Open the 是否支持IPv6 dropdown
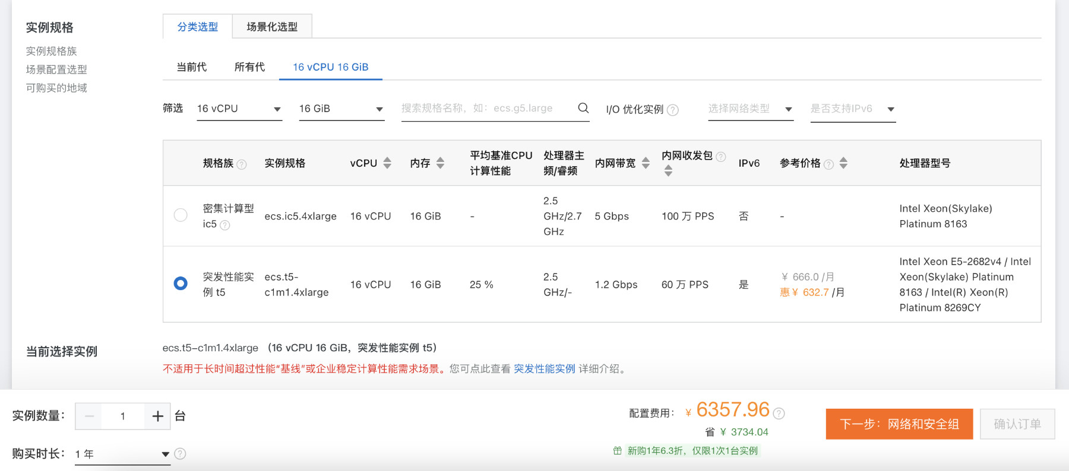The width and height of the screenshot is (1069, 471). [x=853, y=109]
